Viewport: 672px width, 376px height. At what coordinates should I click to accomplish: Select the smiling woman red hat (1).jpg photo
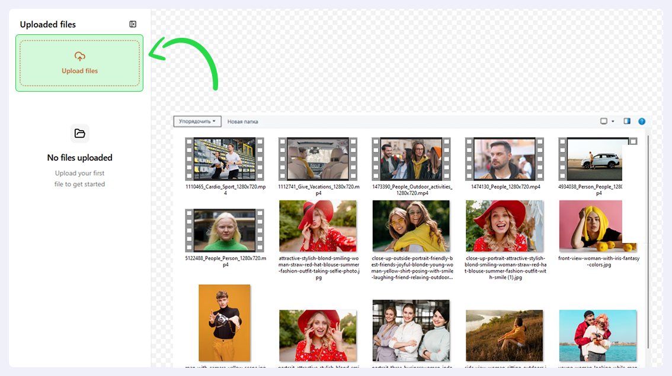coord(505,226)
